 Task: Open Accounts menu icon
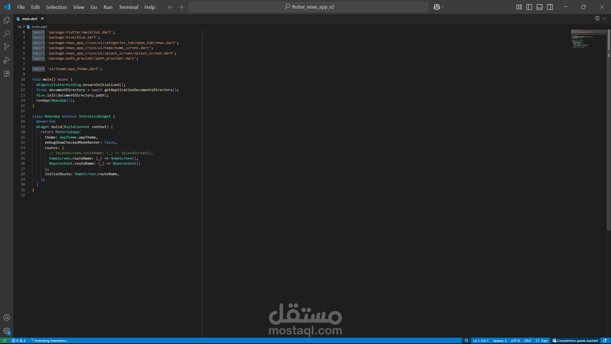7,318
